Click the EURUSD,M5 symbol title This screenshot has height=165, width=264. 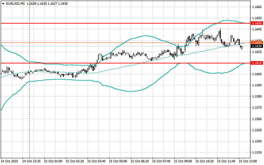pos(15,3)
